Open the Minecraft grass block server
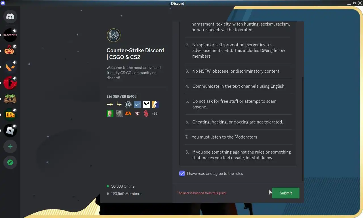 [10, 98]
